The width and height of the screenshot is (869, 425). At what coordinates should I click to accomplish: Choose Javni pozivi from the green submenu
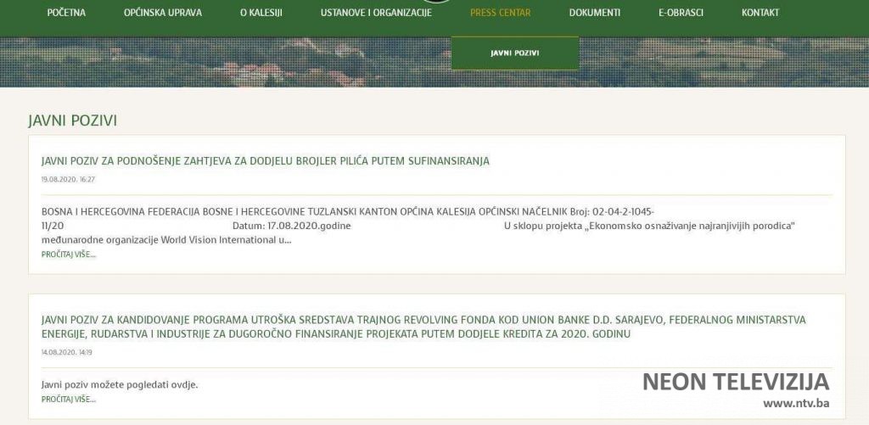[514, 53]
